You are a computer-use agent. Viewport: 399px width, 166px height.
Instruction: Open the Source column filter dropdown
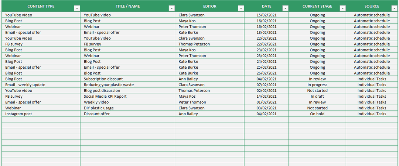pos(394,8)
